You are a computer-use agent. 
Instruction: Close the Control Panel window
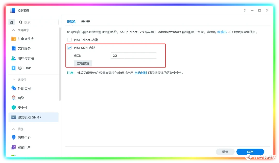pyautogui.click(x=267, y=11)
